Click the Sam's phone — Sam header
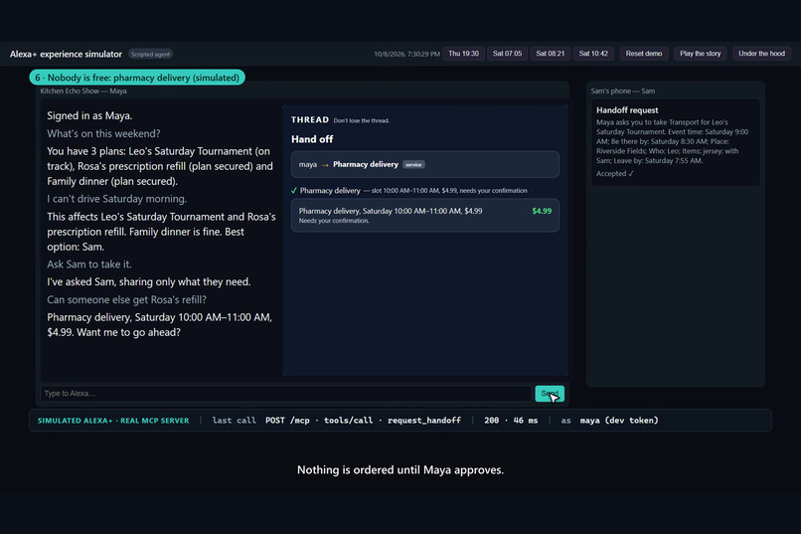Screen dimensions: 801x534 (623, 90)
